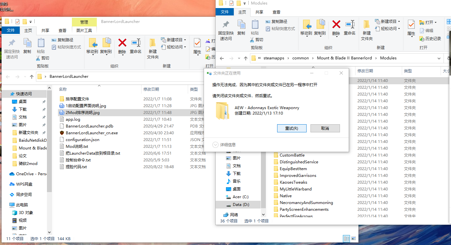Click steamapps in Modules address path
The image size is (451, 245).
(273, 58)
